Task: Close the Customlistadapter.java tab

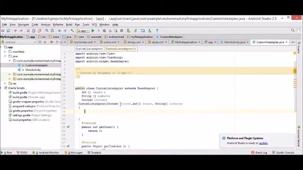Action: tap(286, 42)
